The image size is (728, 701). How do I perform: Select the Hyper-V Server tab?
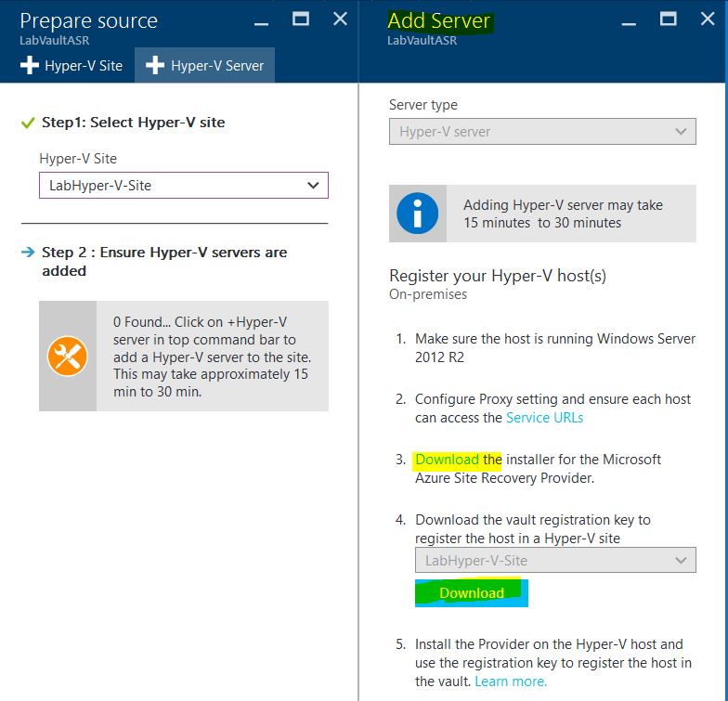(205, 66)
